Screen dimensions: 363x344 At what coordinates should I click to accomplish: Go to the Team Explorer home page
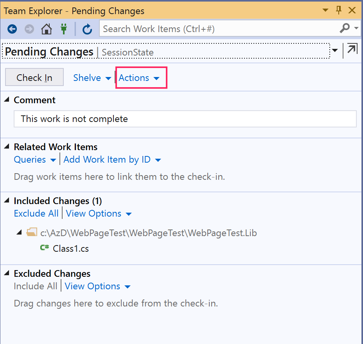[x=46, y=29]
